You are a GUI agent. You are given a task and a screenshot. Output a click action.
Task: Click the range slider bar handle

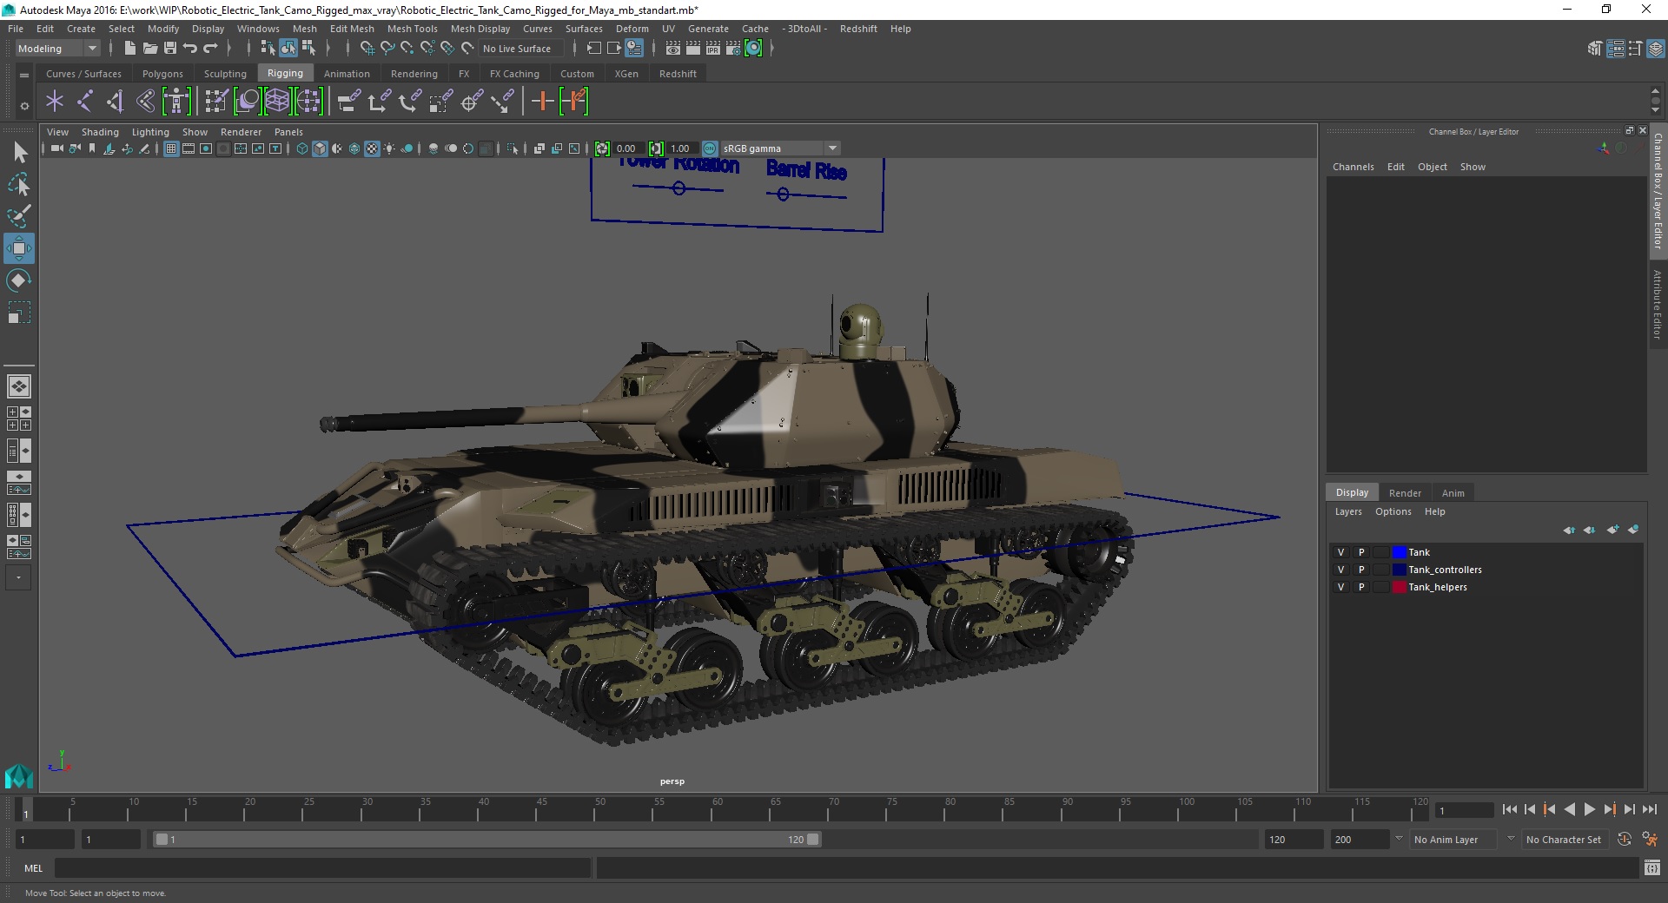[486, 840]
